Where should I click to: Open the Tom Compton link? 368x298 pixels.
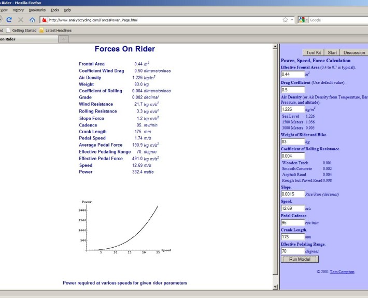(x=342, y=272)
